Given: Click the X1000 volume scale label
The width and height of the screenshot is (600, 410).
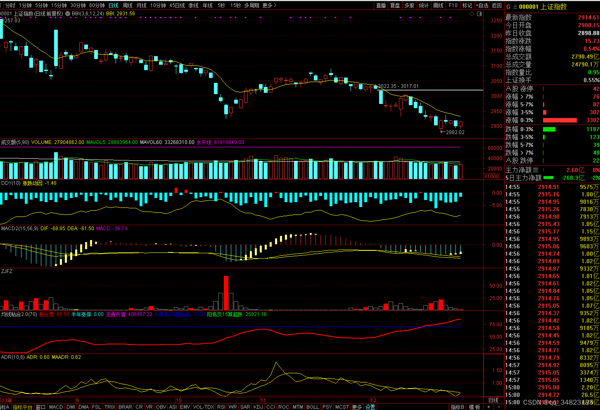Looking at the screenshot, I should point(492,176).
